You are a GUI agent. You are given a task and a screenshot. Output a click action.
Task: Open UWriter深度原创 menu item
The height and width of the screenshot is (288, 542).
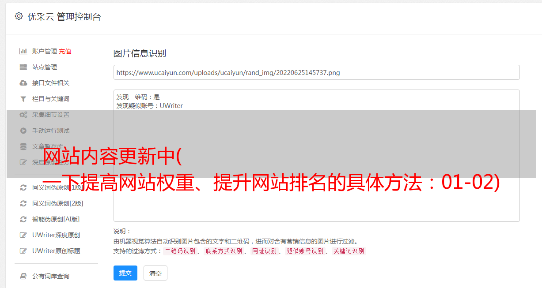coord(56,235)
